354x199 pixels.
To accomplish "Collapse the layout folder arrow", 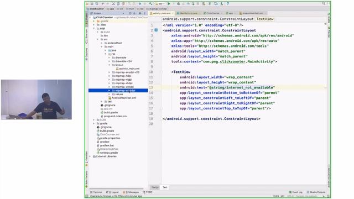I will 110,65.
